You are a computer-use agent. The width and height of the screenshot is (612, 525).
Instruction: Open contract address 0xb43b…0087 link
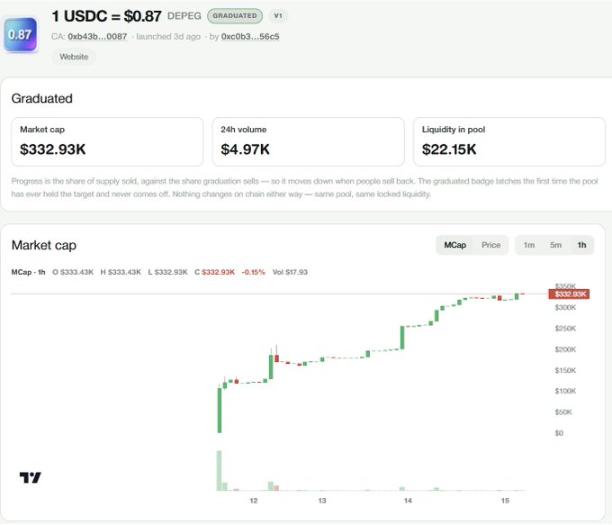coord(97,37)
